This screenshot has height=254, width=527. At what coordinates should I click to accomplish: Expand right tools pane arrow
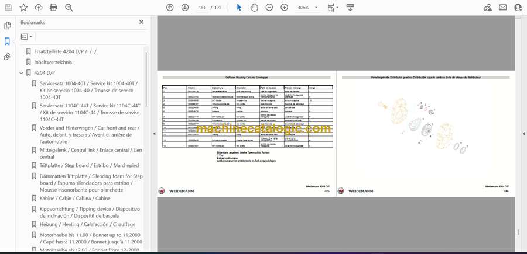point(523,134)
